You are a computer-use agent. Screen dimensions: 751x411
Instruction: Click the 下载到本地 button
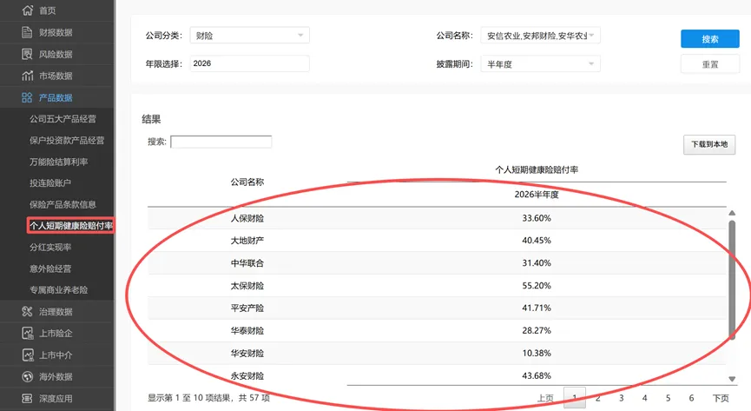(x=709, y=144)
